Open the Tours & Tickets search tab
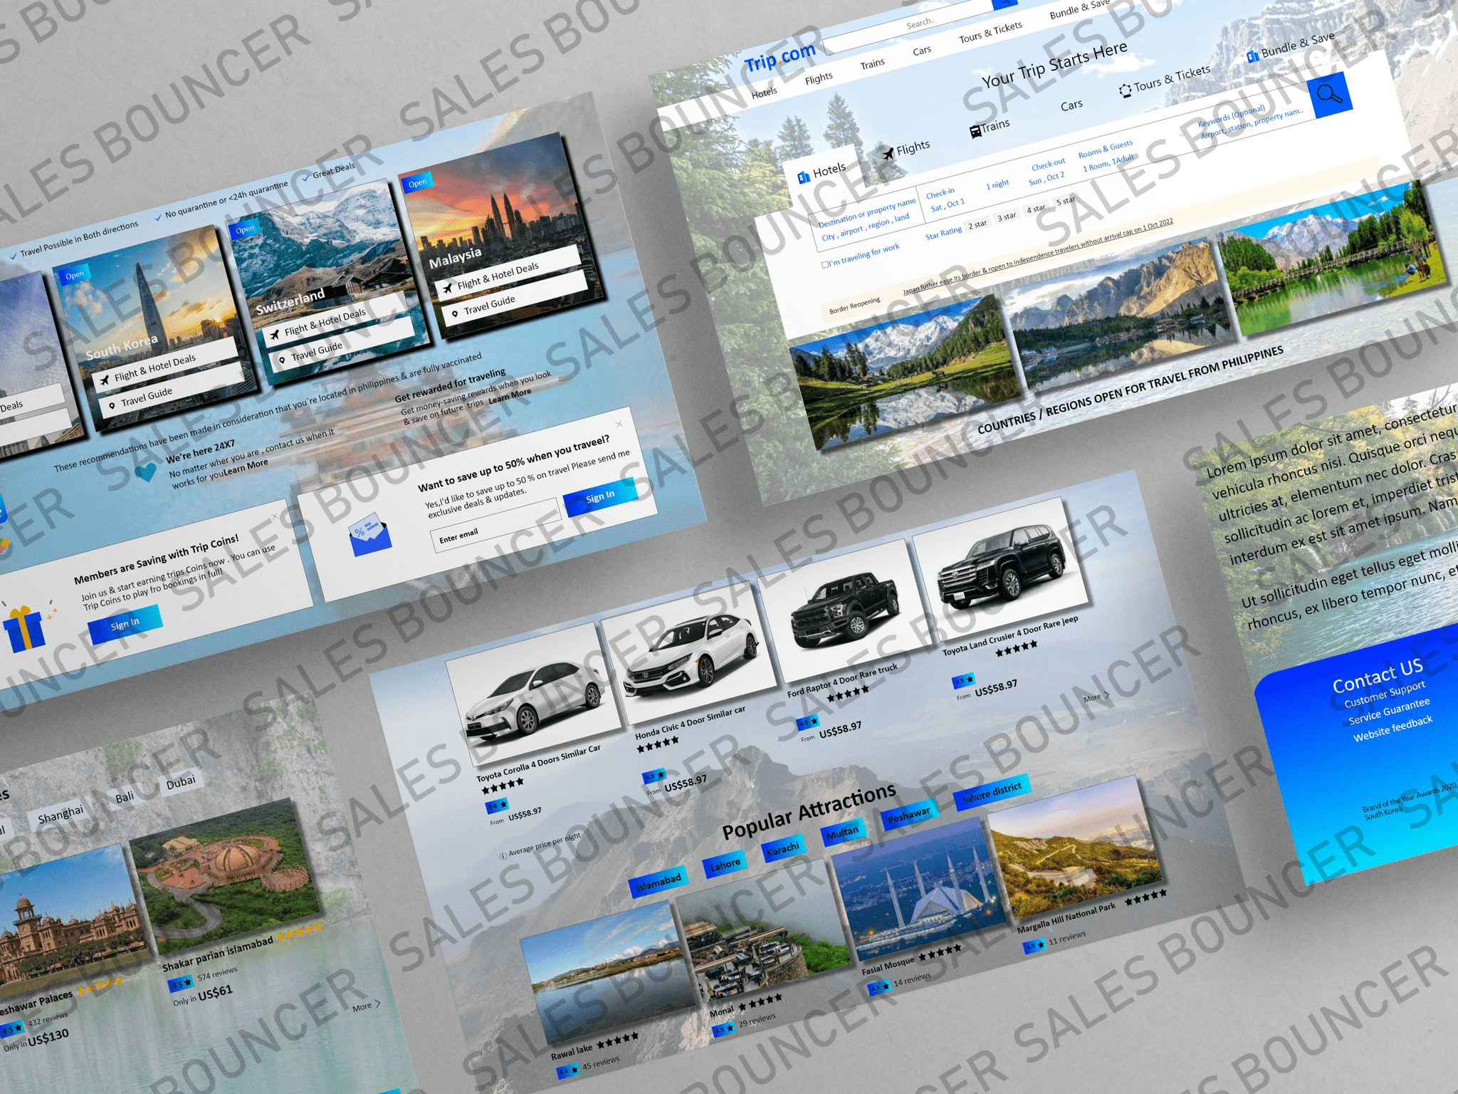 (1165, 80)
